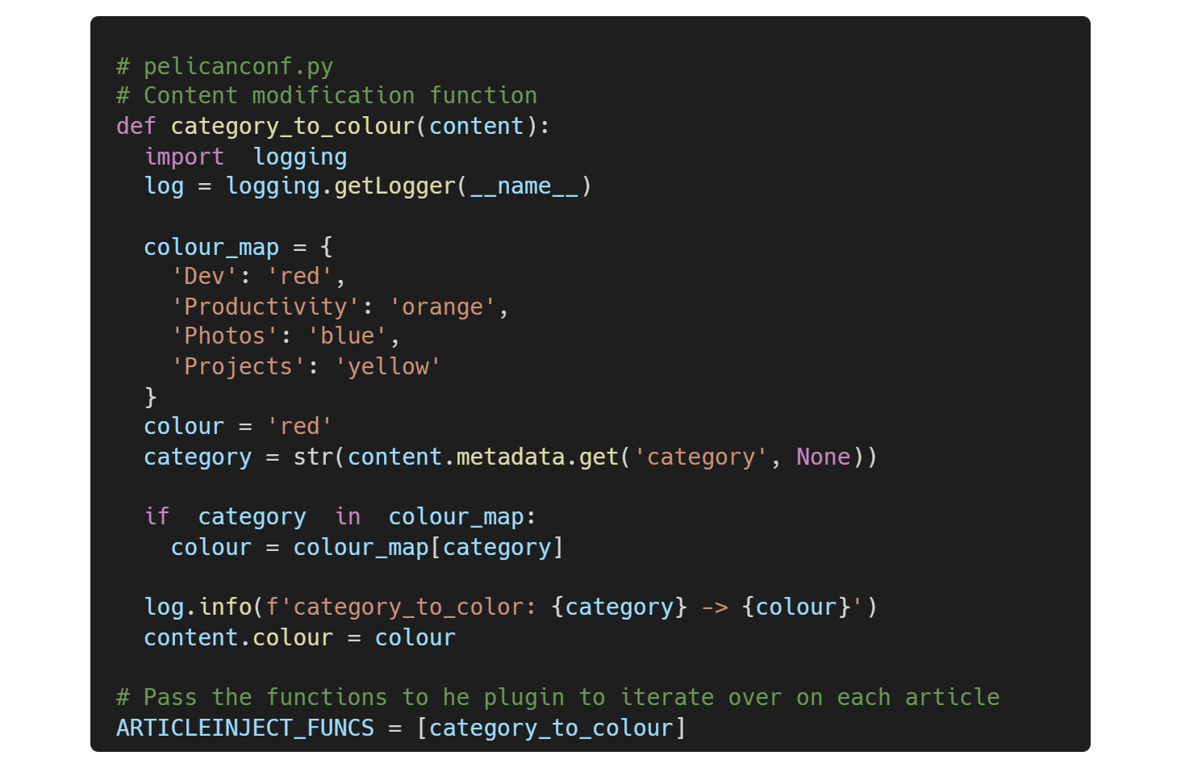Click the 'pelicanconf.py' comment line
The image size is (1181, 768).
click(225, 66)
